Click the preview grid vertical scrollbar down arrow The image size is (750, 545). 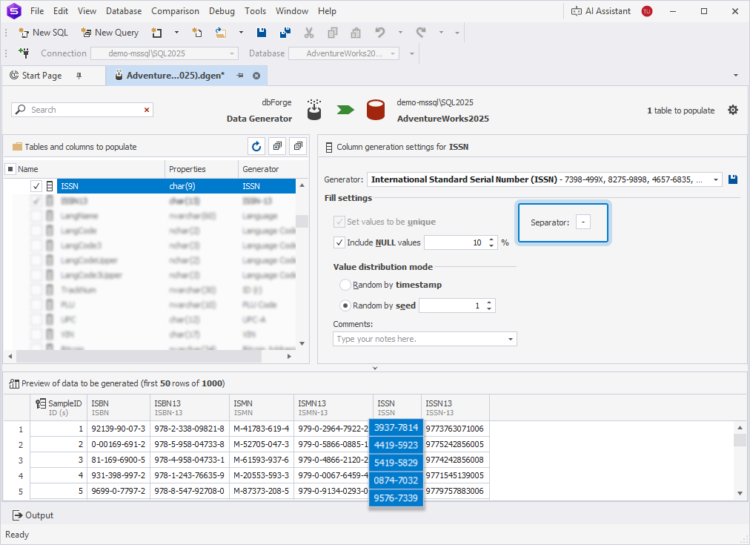click(740, 493)
